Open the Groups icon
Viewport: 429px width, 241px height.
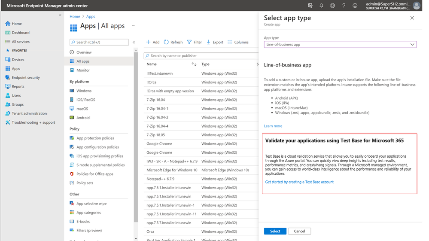point(8,104)
